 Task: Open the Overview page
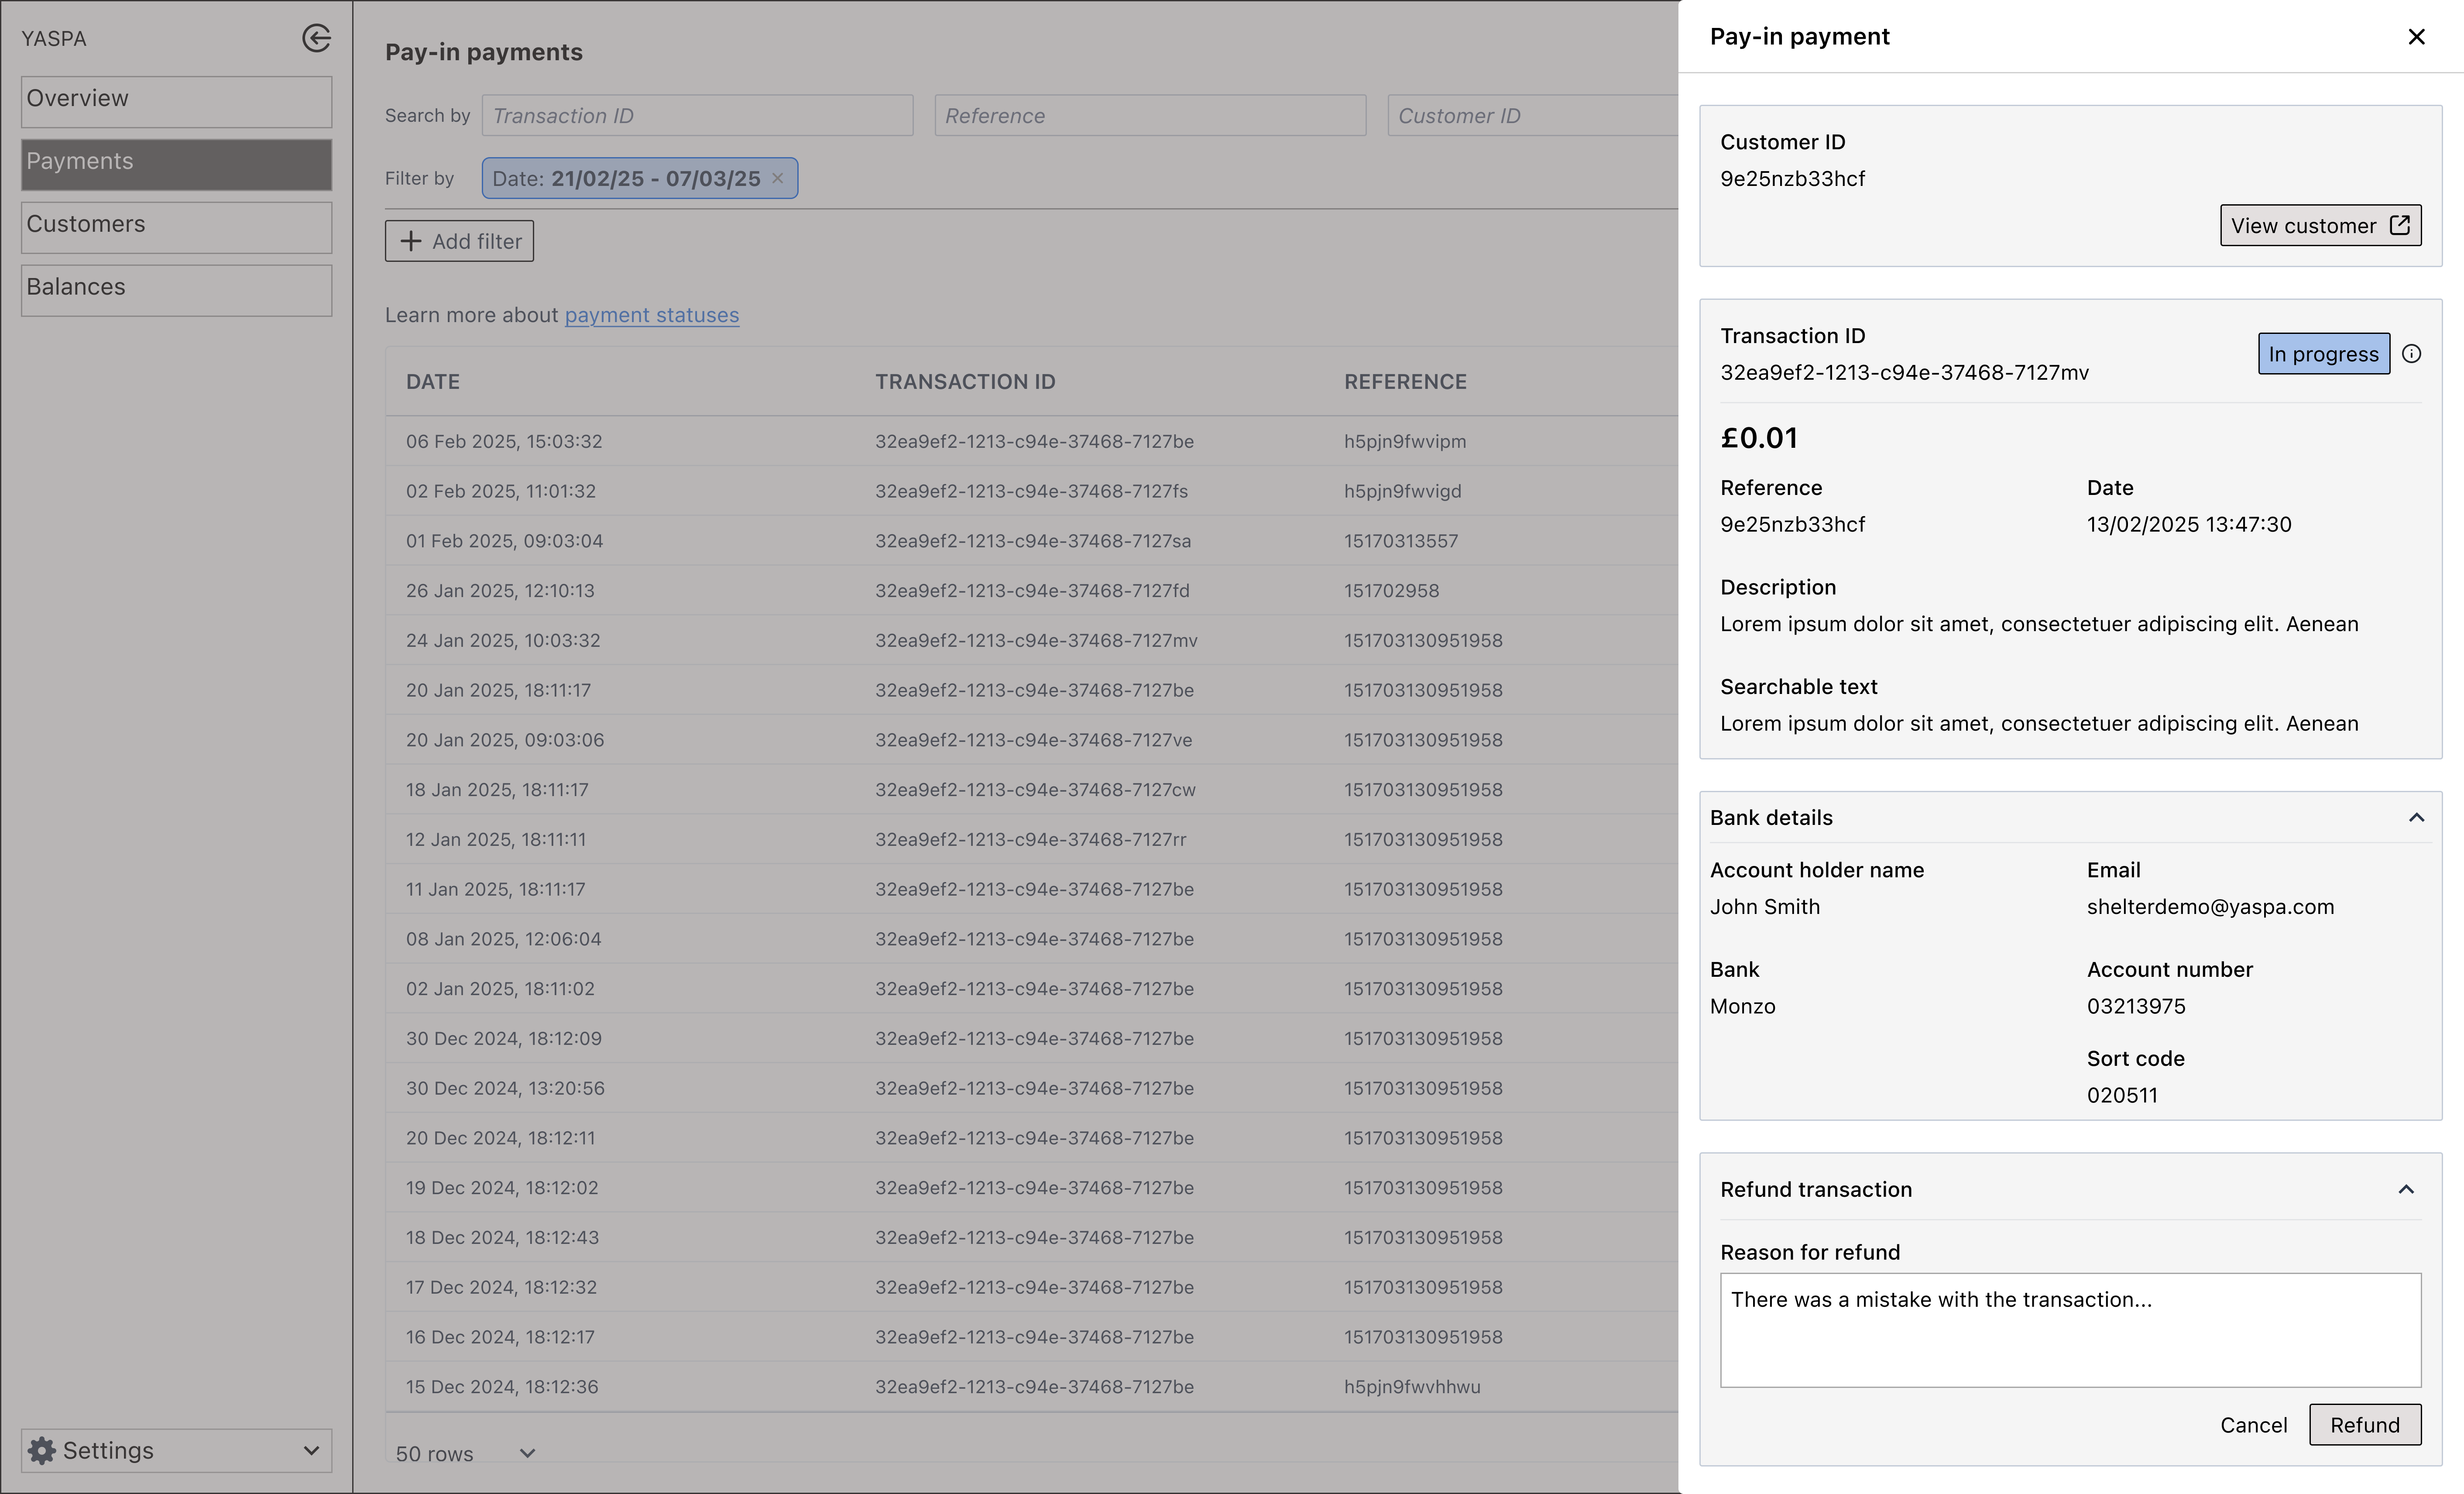(x=176, y=99)
